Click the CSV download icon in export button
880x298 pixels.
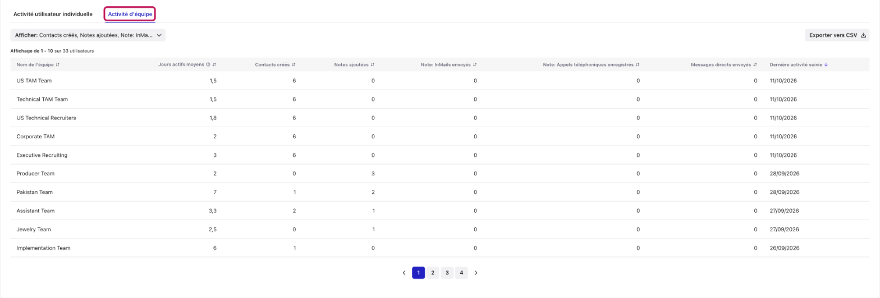(863, 35)
